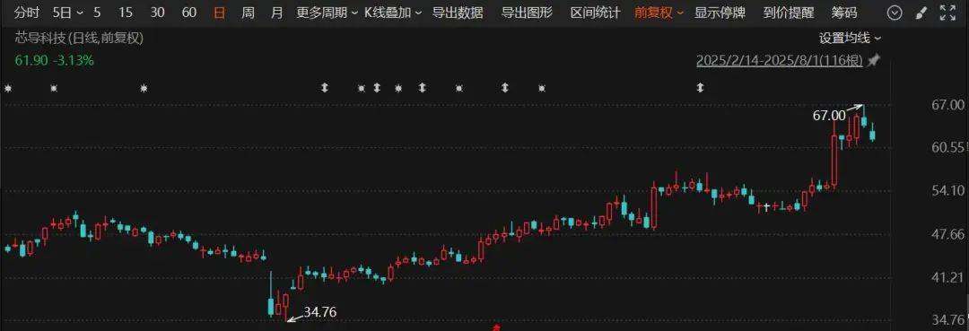Switch to the 周 weekly period

pos(249,13)
